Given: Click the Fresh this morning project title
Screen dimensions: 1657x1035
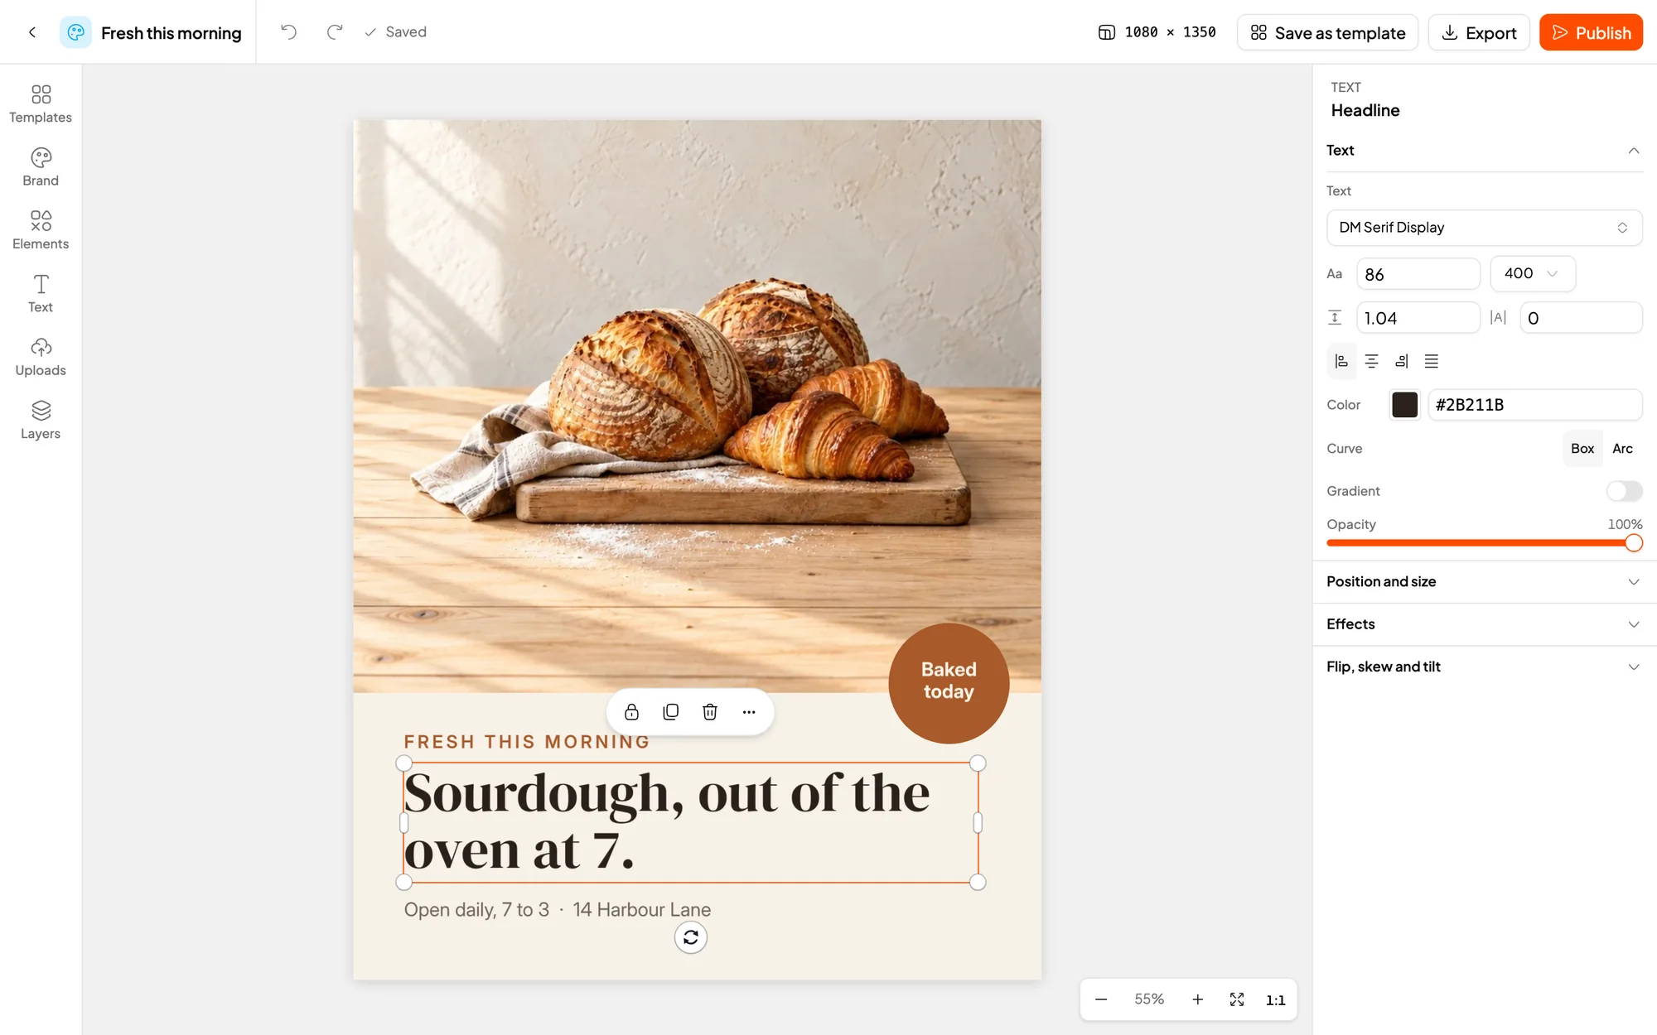Looking at the screenshot, I should point(171,33).
